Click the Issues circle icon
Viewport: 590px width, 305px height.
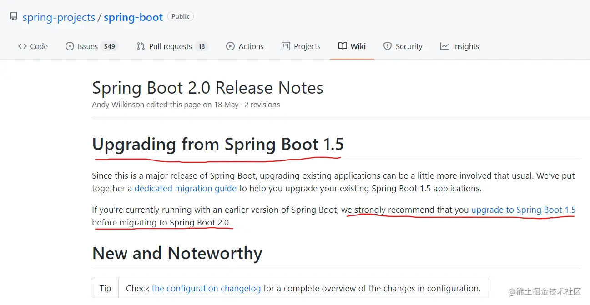tap(70, 46)
